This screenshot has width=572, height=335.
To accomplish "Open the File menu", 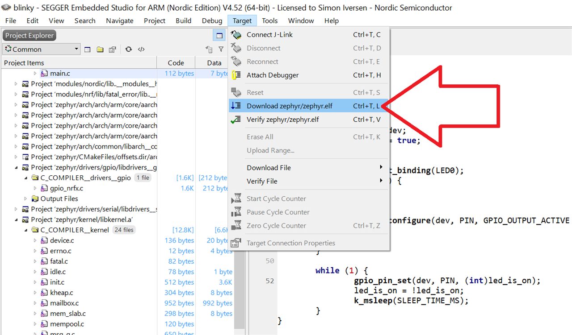I will click(11, 21).
